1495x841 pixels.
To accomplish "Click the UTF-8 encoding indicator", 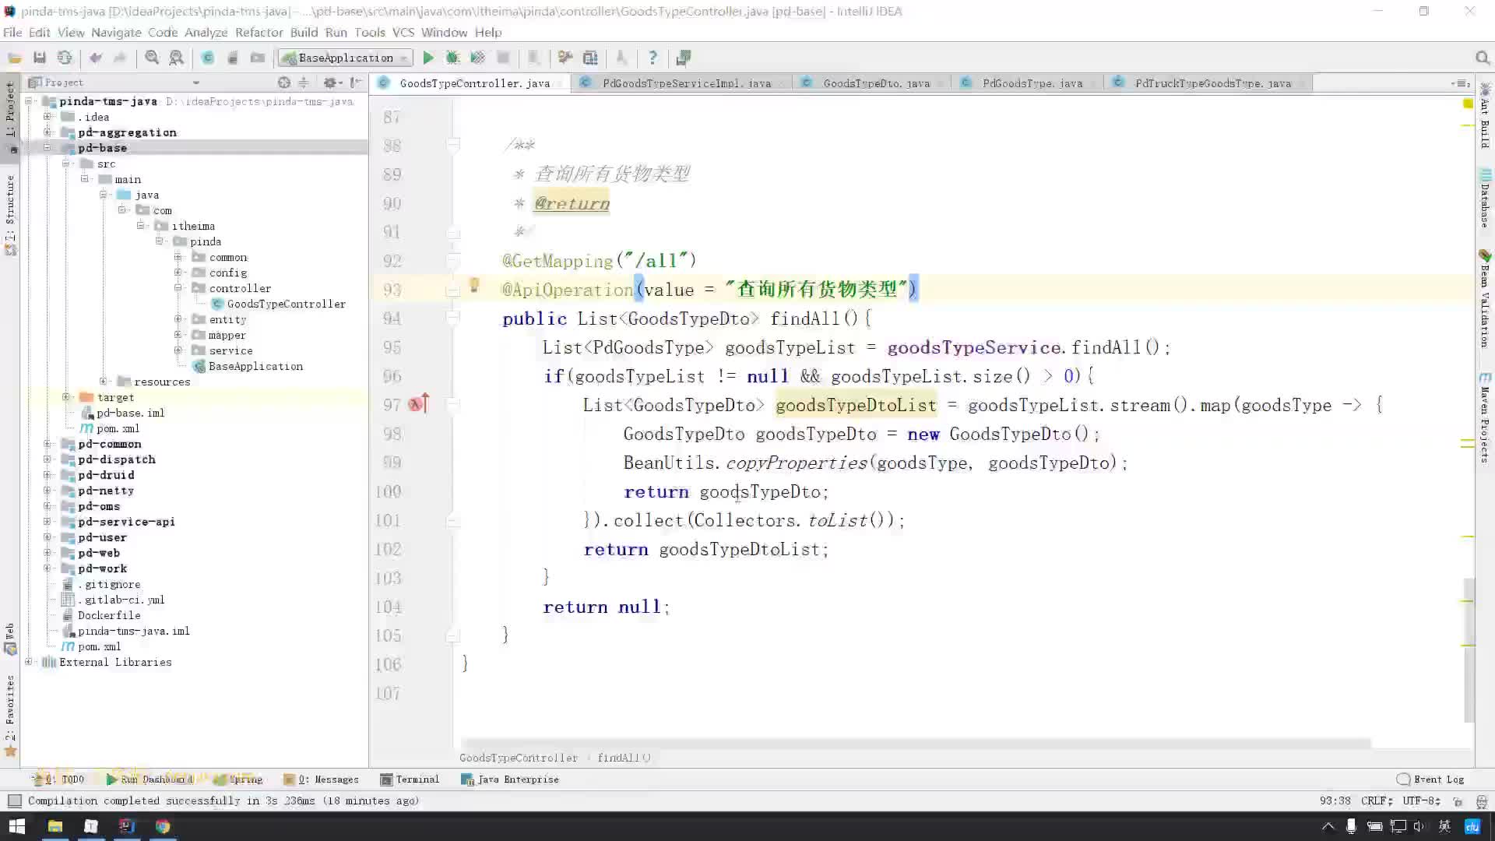I will pyautogui.click(x=1421, y=801).
